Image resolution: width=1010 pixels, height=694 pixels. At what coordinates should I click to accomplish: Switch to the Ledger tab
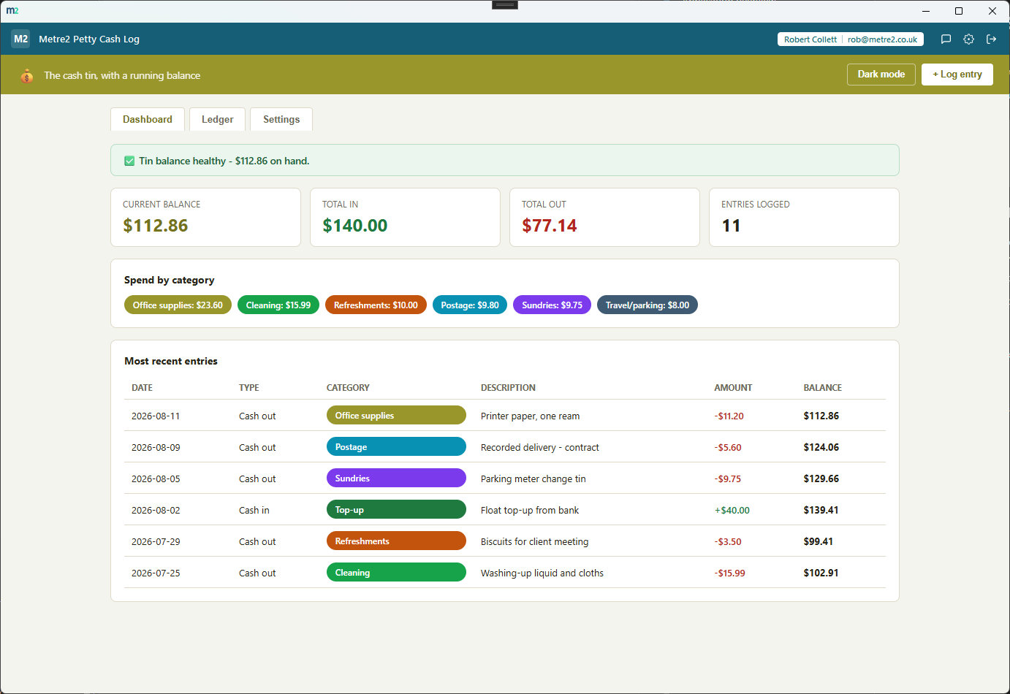(217, 119)
